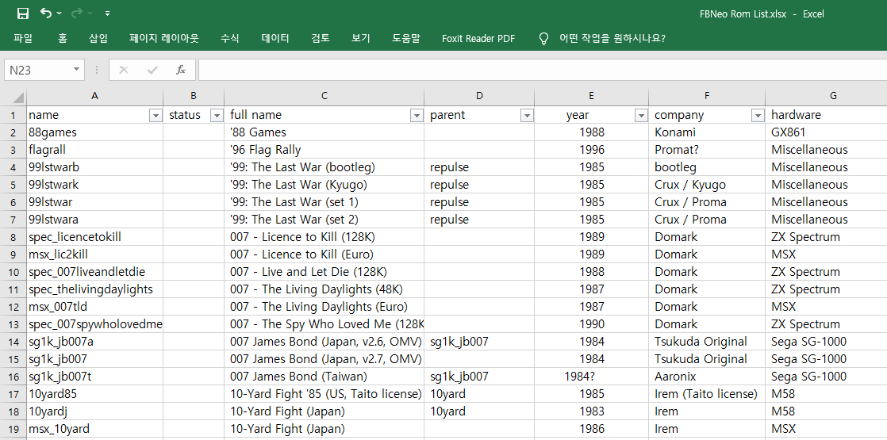Open the company column filter dropdown
Screen dimensions: 887x440
pyautogui.click(x=758, y=116)
